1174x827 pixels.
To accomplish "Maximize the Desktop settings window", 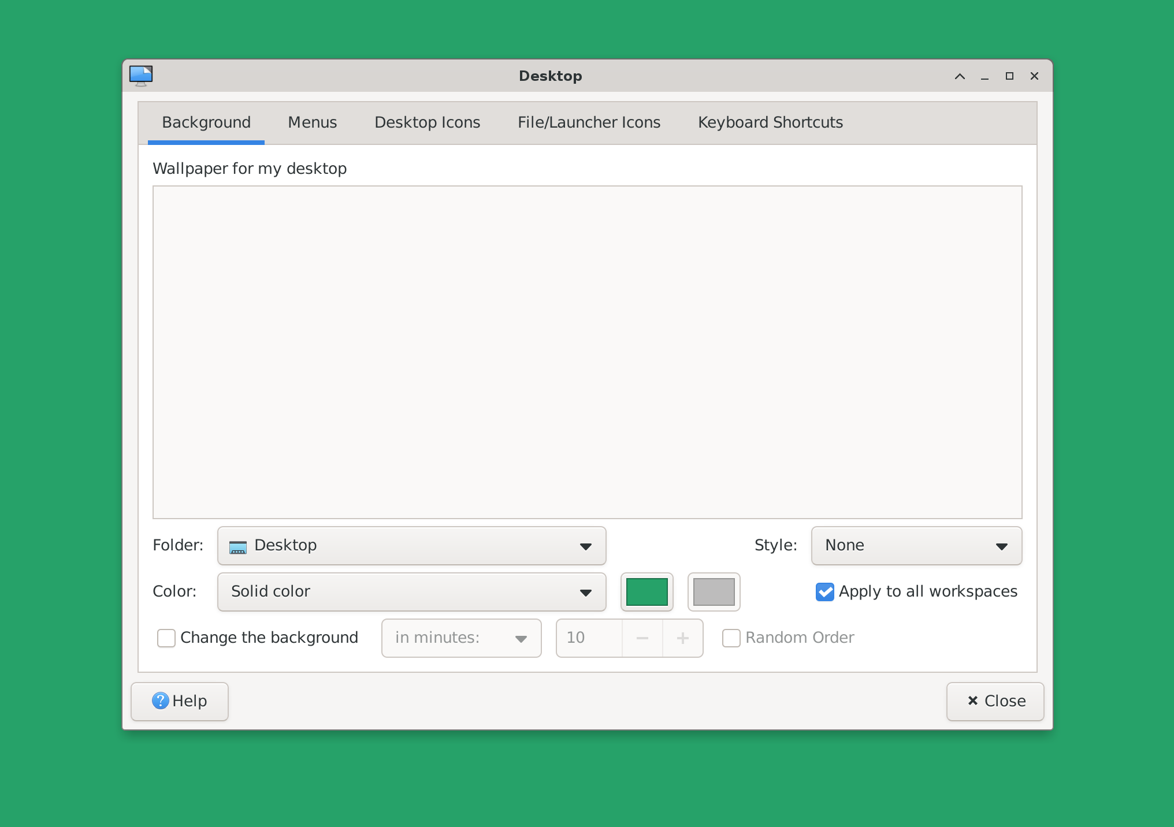I will [x=1009, y=76].
